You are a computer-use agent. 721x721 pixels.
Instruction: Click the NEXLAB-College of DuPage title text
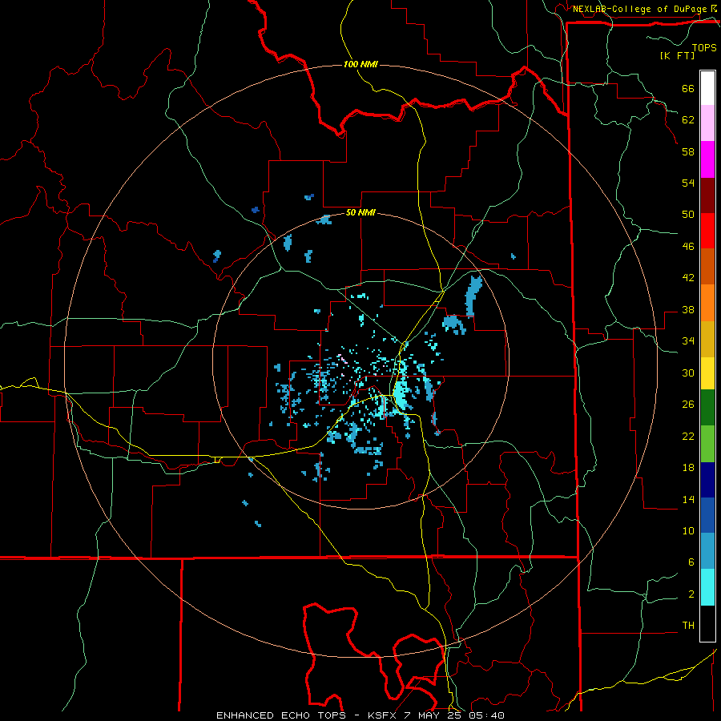[x=639, y=9]
